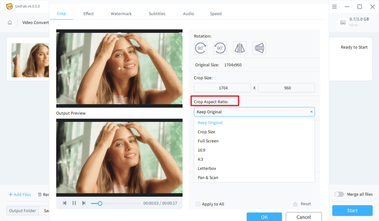Click the crop width field 1704
379x221 pixels.
pos(222,88)
